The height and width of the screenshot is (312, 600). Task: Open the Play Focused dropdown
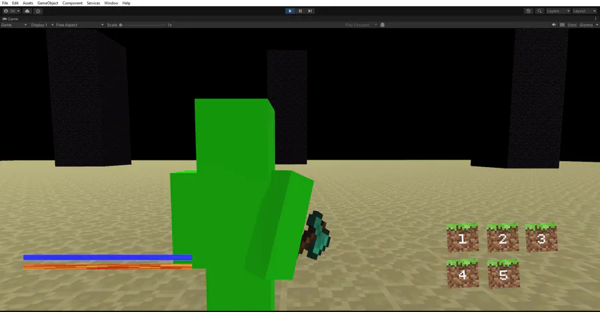tap(361, 25)
